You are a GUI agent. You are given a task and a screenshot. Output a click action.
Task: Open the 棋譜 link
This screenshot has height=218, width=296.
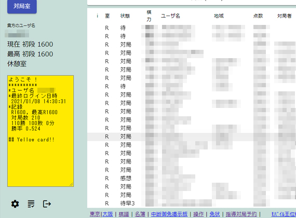point(124,214)
